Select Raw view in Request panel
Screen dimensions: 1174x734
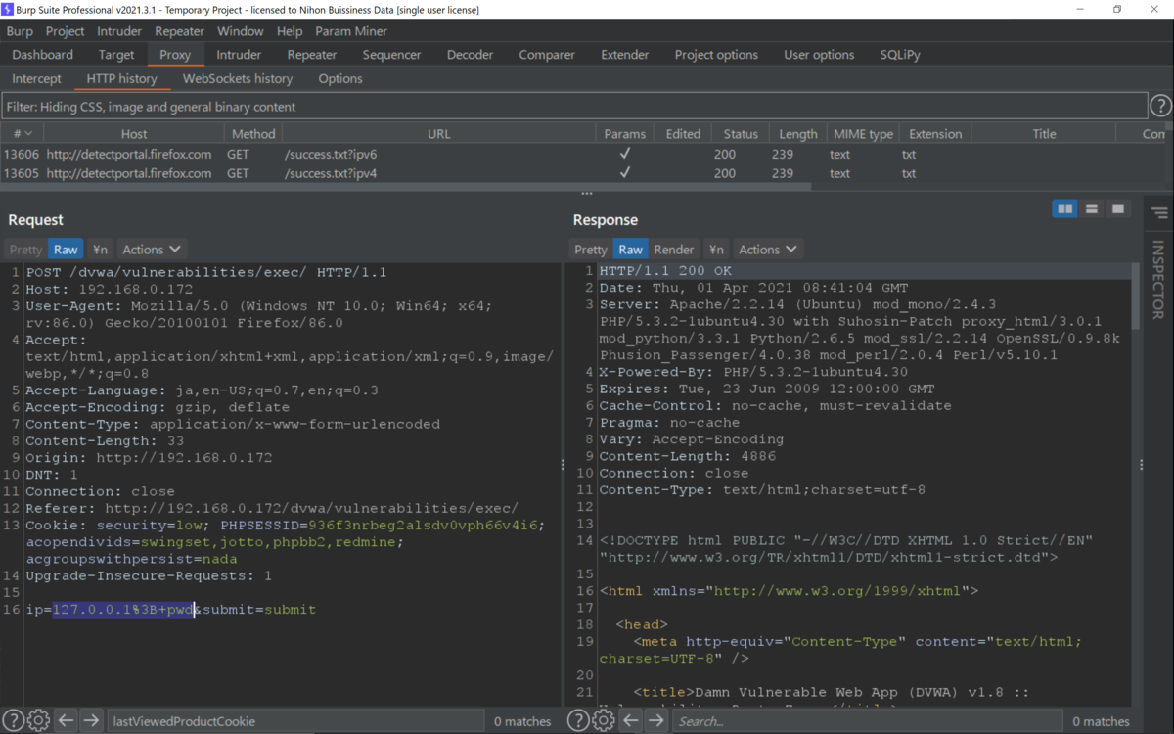coord(66,250)
